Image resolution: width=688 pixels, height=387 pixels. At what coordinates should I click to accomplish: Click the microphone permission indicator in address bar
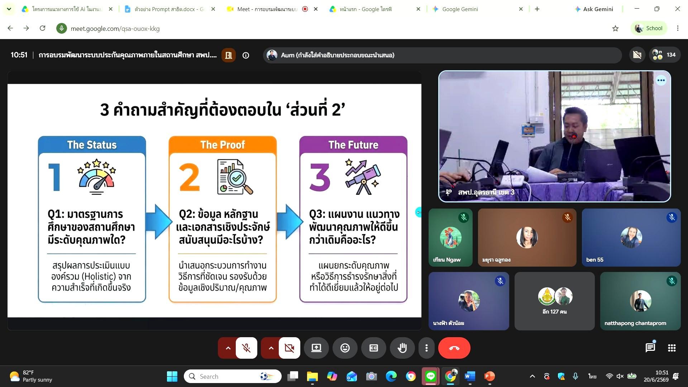62,28
